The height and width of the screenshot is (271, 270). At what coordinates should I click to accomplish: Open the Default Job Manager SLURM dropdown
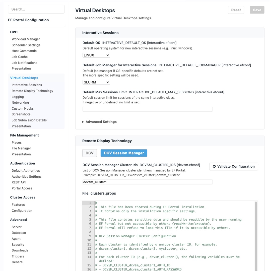point(96,82)
